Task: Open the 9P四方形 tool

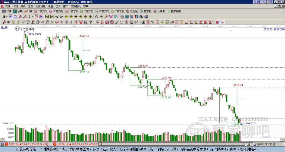Action: click(56, 11)
